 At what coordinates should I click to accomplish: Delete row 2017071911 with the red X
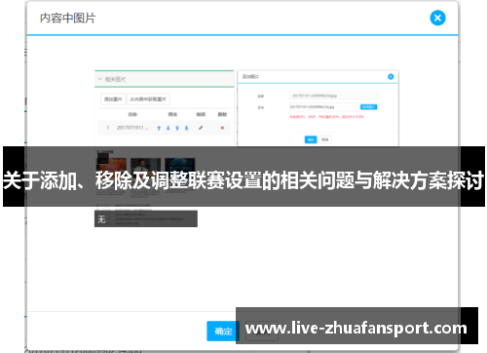point(222,128)
